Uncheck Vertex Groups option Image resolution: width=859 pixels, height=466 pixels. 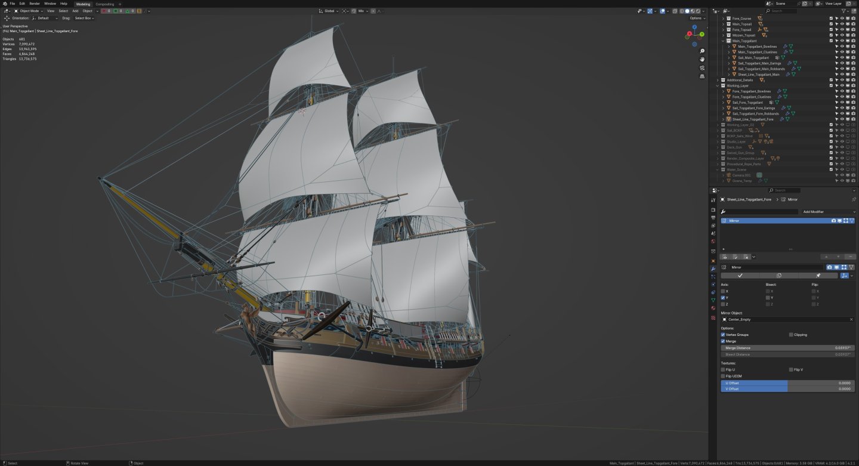[723, 335]
